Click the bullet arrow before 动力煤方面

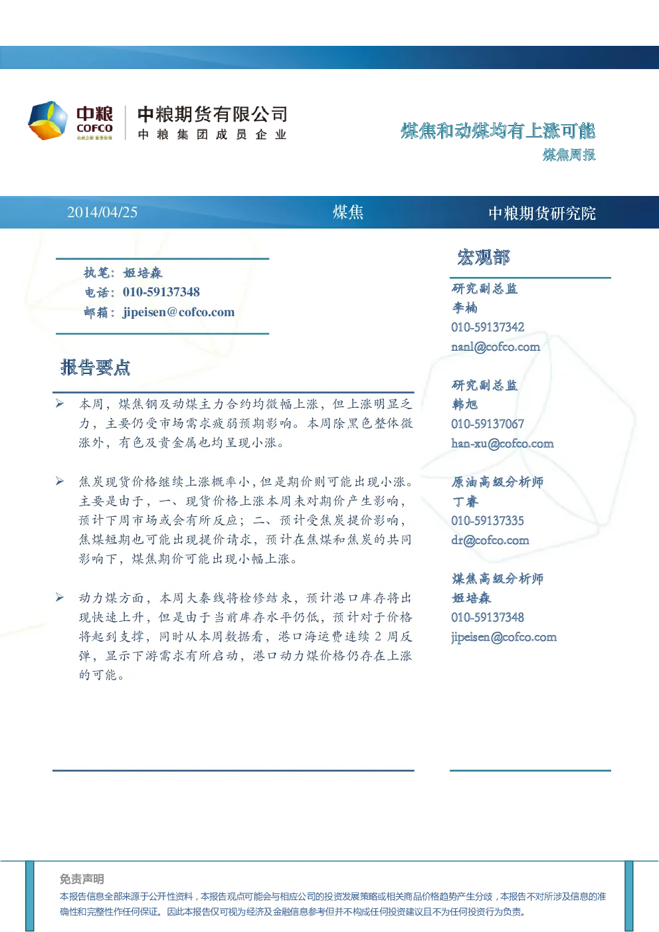click(x=60, y=598)
